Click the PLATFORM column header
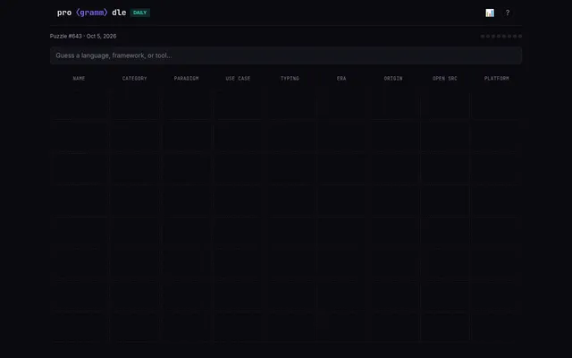 coord(497,78)
